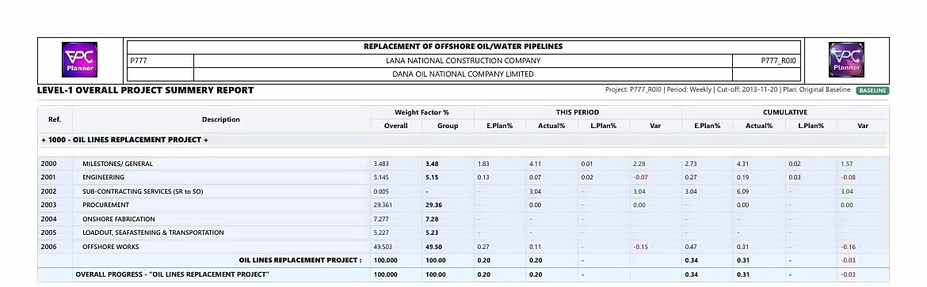Click group weight value 5.23
The image size is (927, 287).
click(432, 232)
